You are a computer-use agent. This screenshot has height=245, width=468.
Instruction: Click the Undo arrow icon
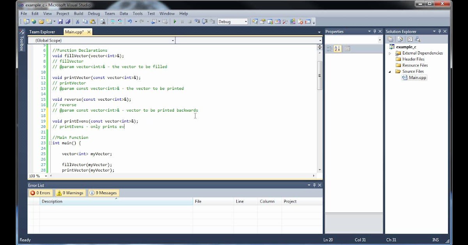(x=130, y=22)
